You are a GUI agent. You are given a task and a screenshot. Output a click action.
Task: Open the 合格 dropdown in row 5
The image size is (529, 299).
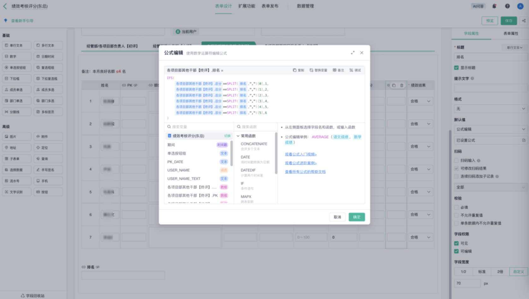420,192
